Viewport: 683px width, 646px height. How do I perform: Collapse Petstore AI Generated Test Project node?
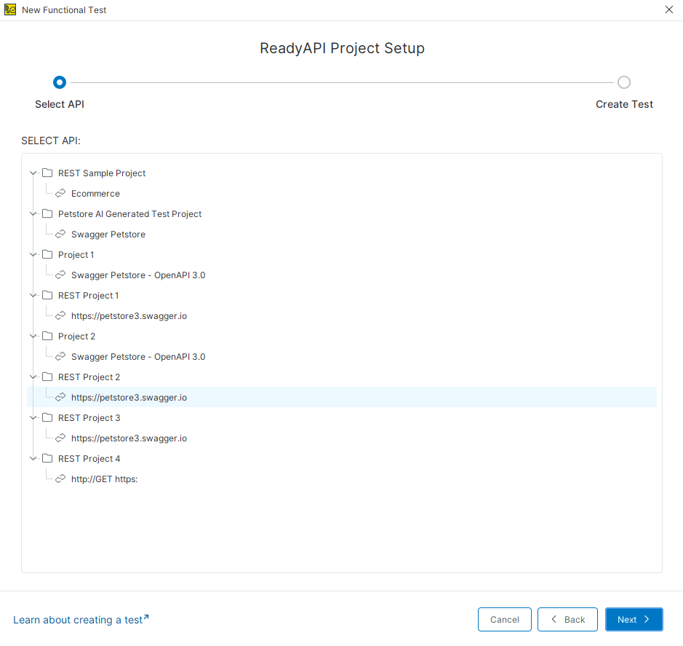pos(33,213)
